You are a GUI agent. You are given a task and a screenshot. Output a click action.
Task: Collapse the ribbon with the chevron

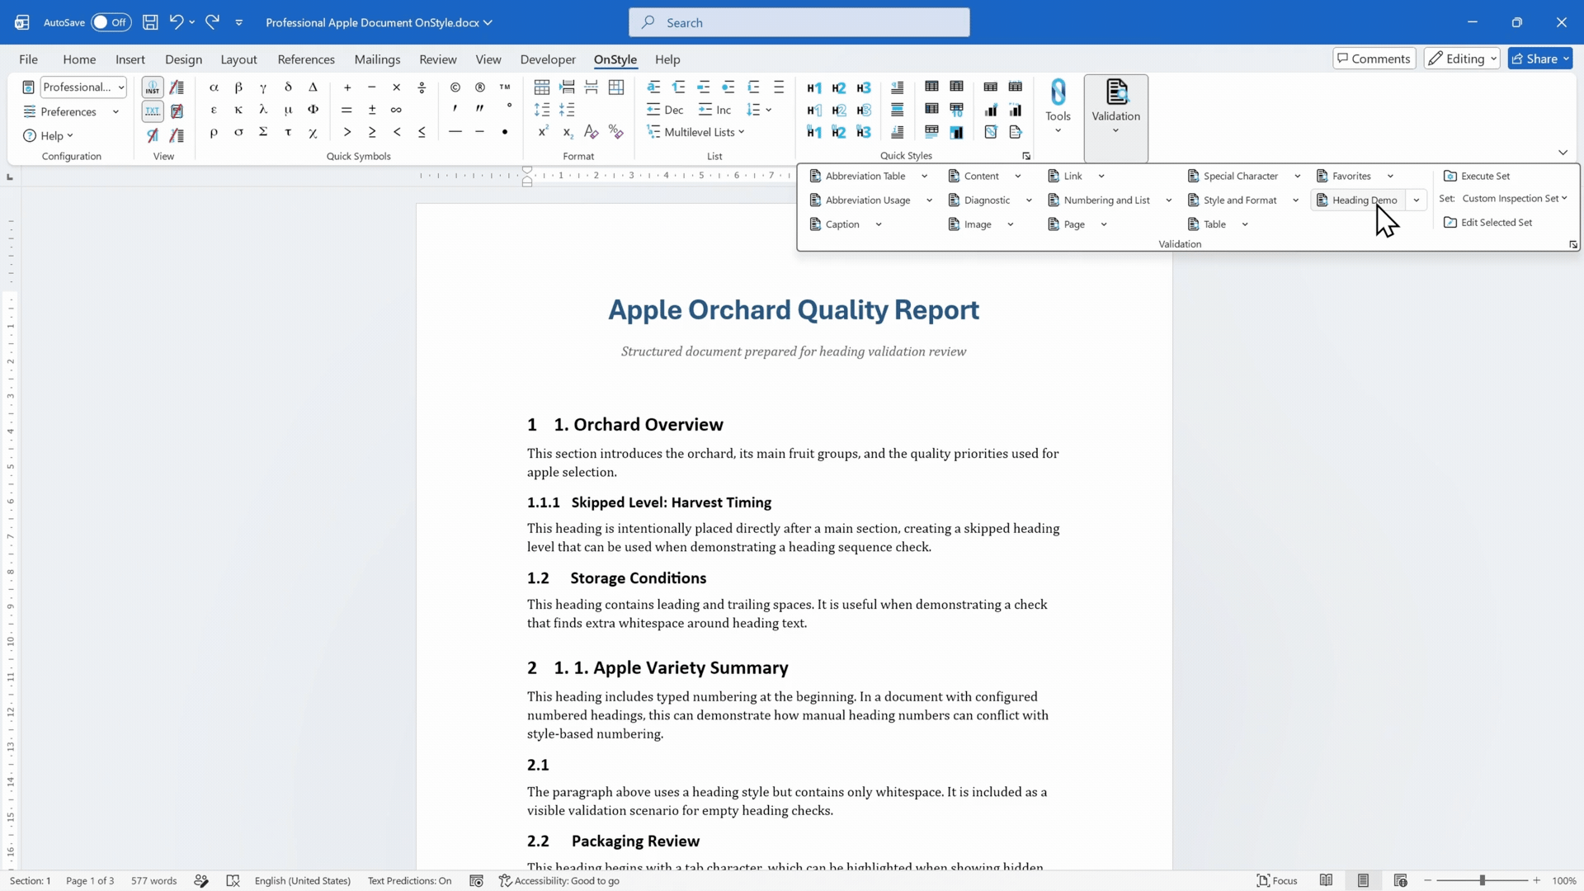[x=1563, y=152]
